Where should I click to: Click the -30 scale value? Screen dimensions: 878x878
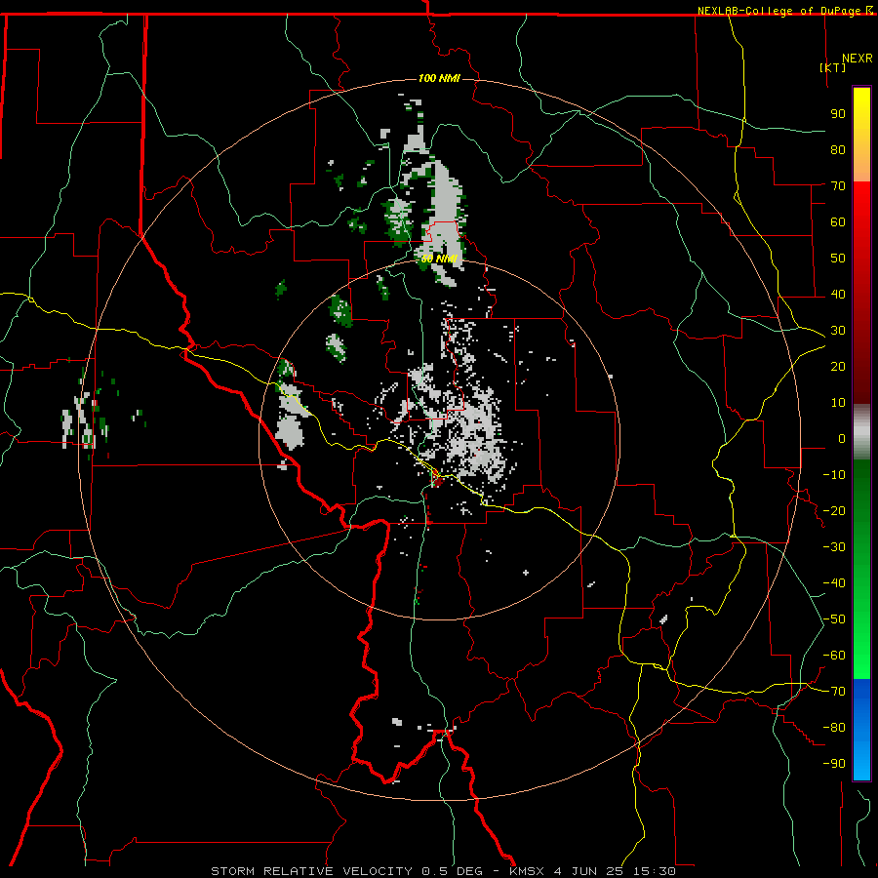pyautogui.click(x=834, y=547)
